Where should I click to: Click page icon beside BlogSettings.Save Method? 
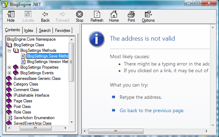click(23, 56)
